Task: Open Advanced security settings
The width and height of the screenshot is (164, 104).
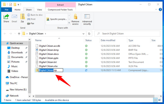Action: (x=87, y=20)
